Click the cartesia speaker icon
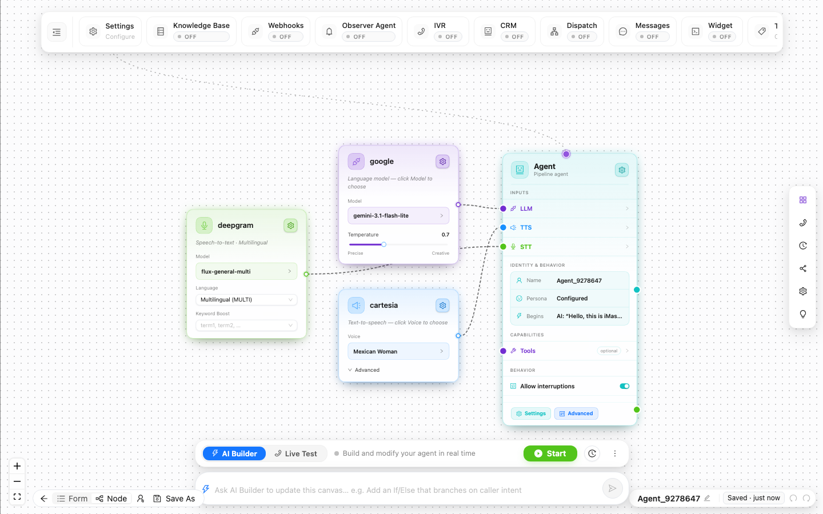This screenshot has width=823, height=514. pyautogui.click(x=356, y=306)
